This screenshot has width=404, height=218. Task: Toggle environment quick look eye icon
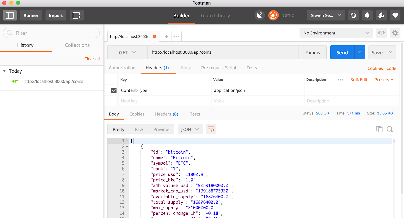tap(381, 33)
